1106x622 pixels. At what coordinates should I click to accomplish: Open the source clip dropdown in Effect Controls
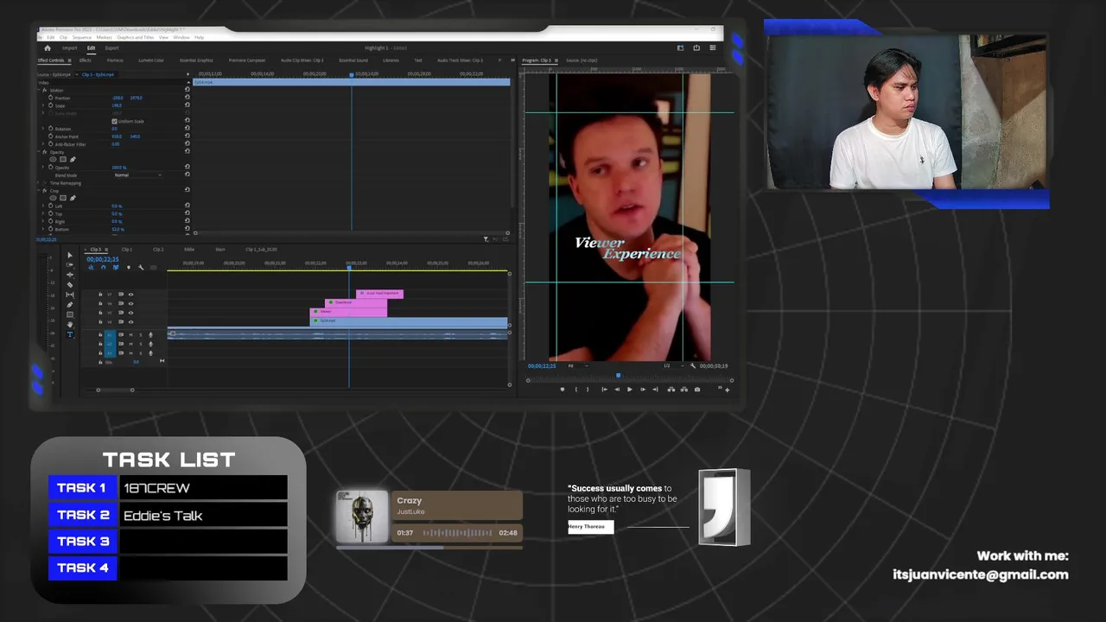pyautogui.click(x=77, y=74)
